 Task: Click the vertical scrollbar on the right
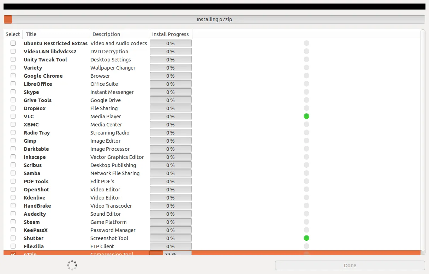[x=423, y=141]
